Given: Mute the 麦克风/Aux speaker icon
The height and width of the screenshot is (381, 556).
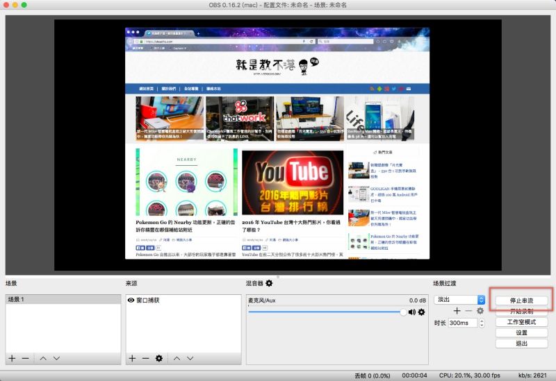Looking at the screenshot, I should tap(411, 312).
